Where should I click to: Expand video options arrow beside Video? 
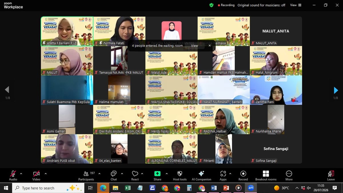45,173
